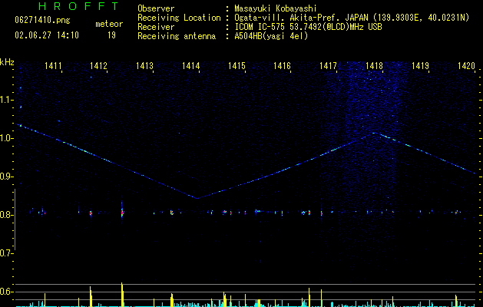The image size is (483, 307).
Task: Click the 1413 time axis label
Action: pyautogui.click(x=145, y=65)
